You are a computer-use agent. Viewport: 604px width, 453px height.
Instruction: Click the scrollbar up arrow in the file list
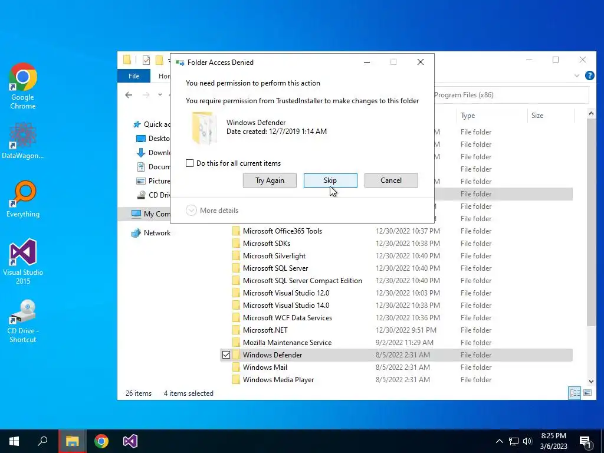(591, 113)
